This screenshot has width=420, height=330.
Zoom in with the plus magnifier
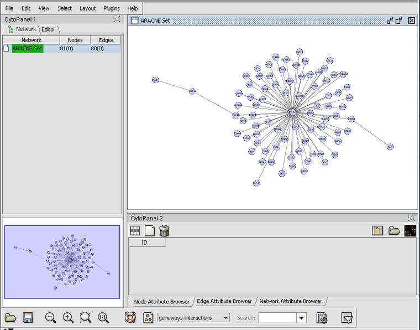tap(68, 318)
